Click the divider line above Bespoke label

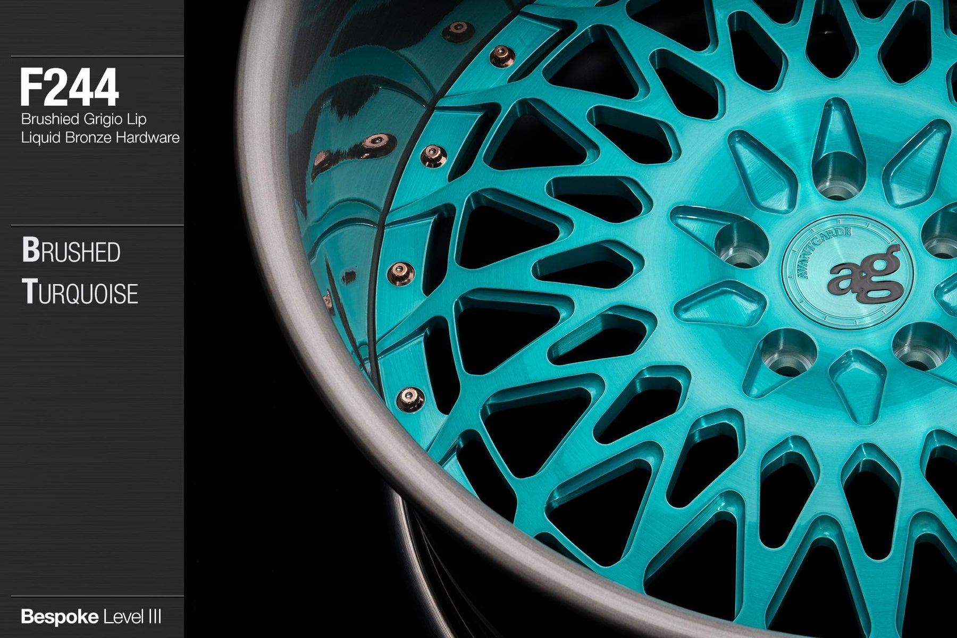coord(97,596)
